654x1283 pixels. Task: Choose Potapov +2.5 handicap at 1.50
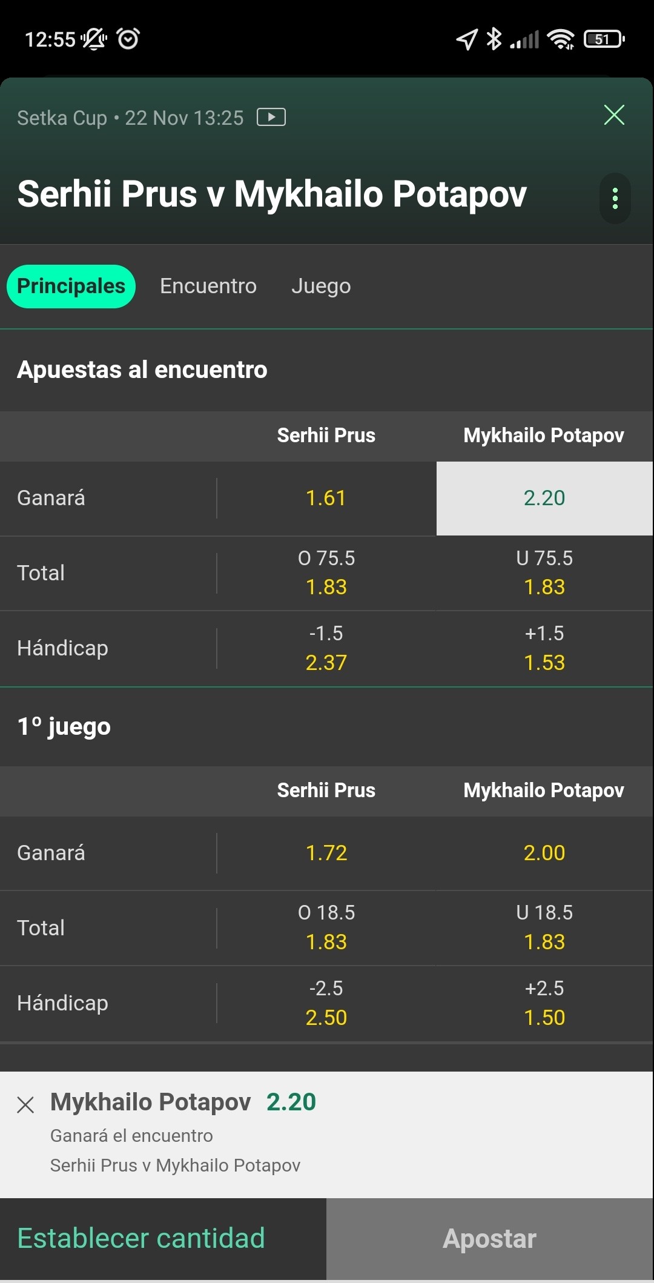tap(544, 1003)
